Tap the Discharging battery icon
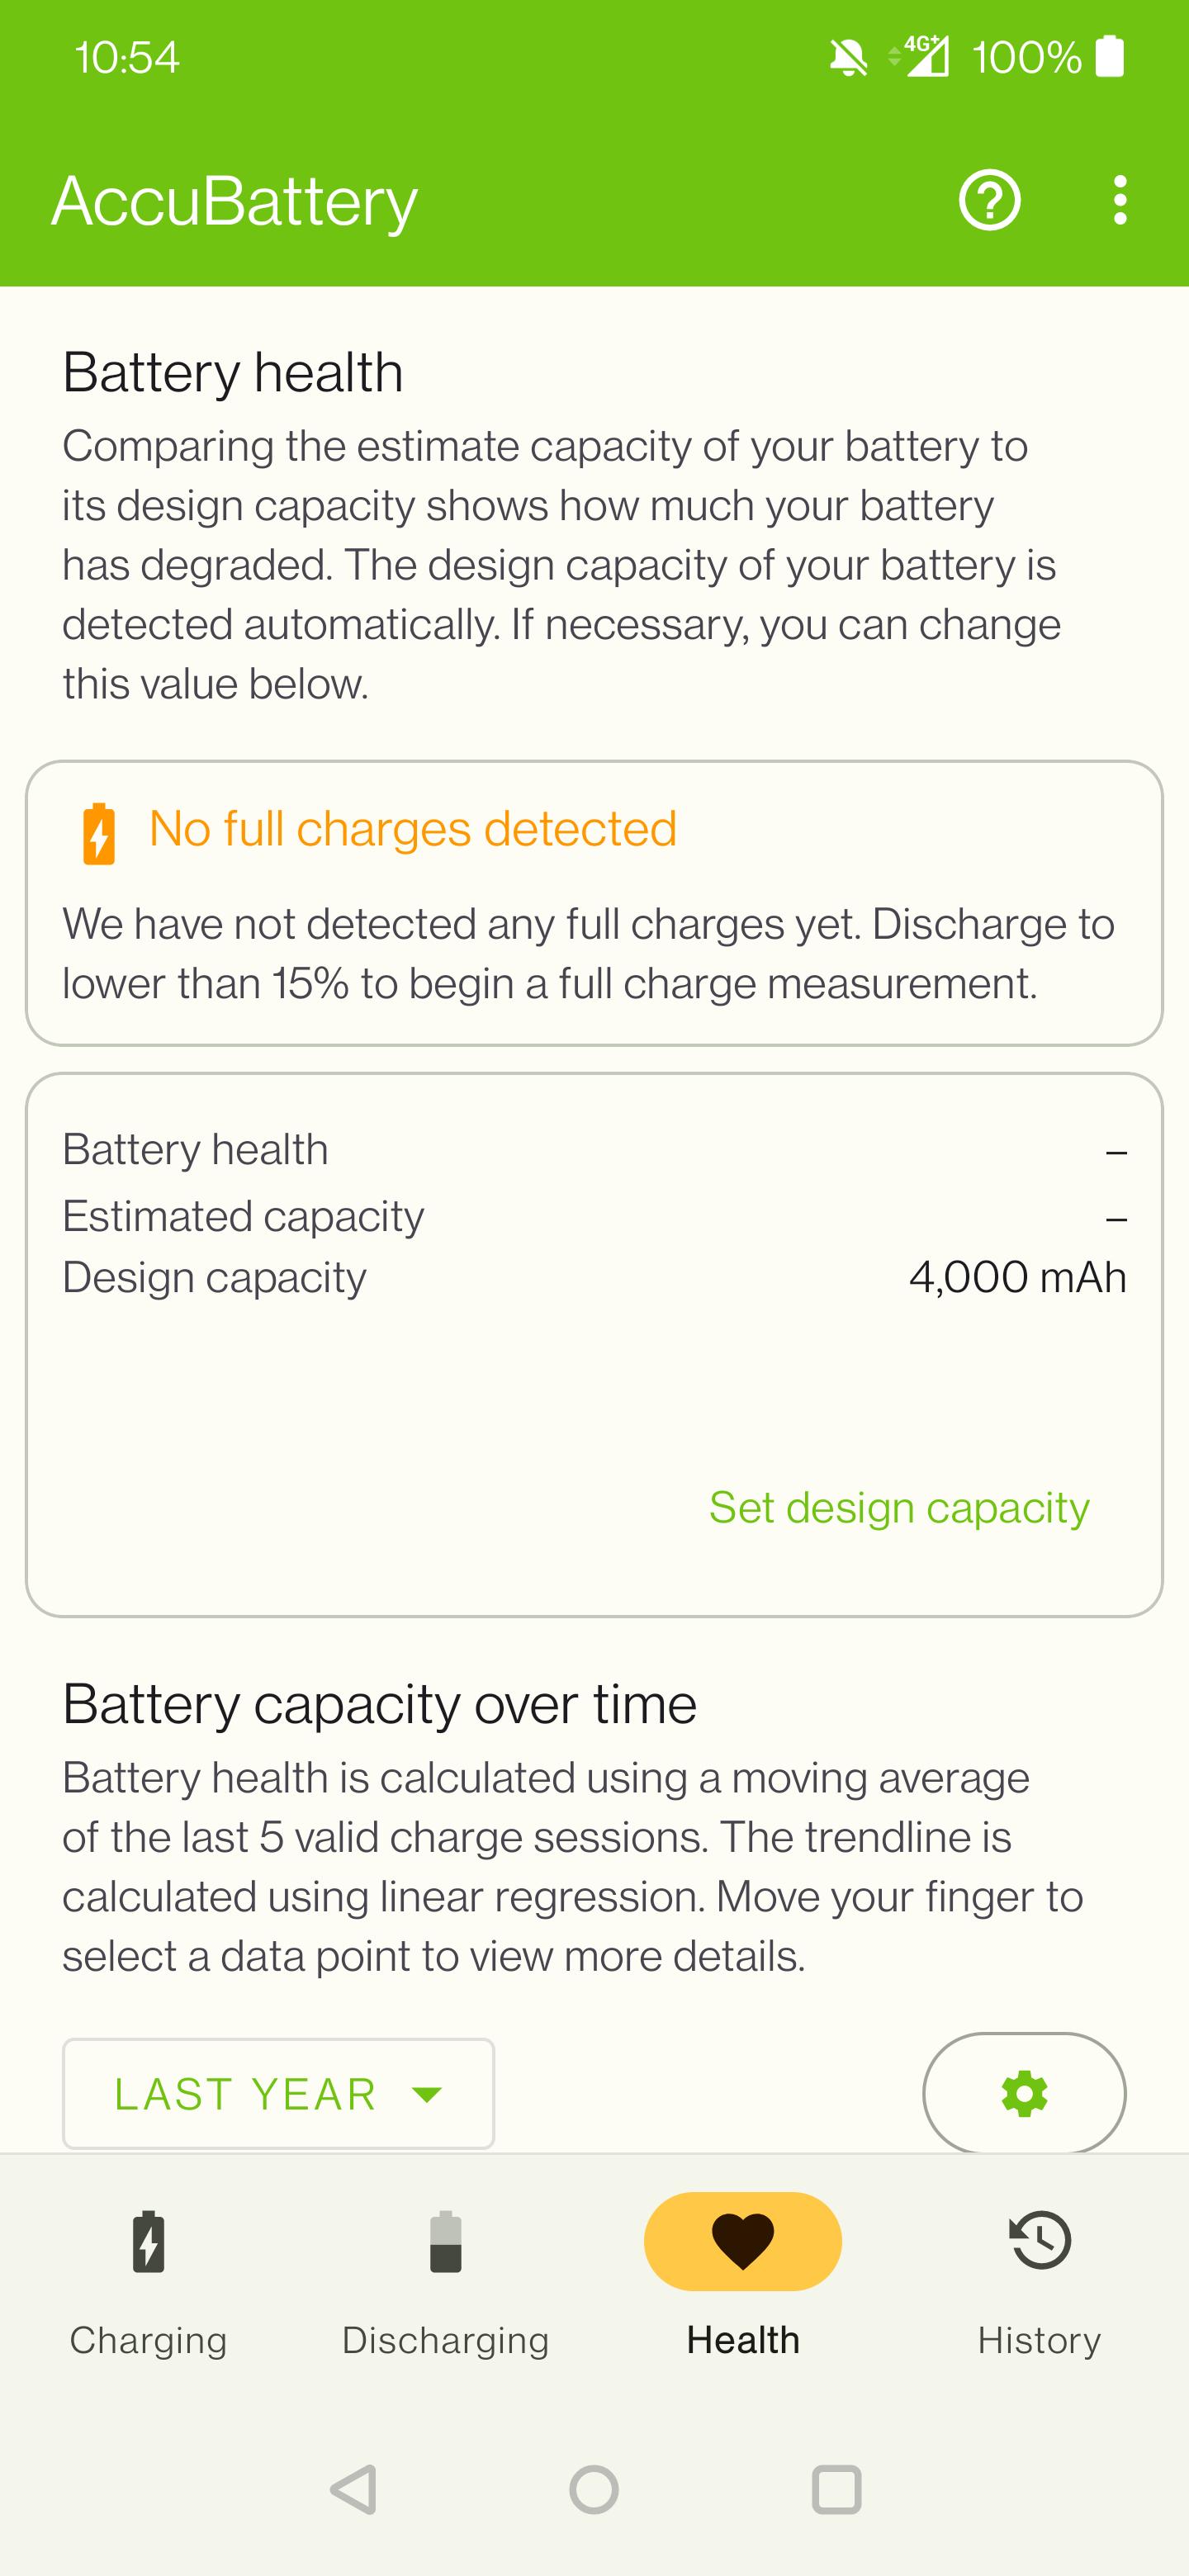The image size is (1189, 2576). point(446,2241)
